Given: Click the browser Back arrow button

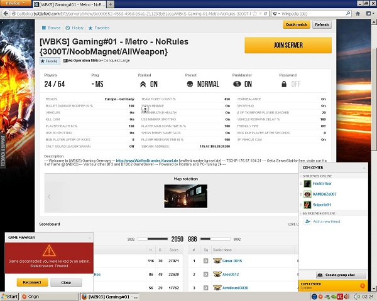Looking at the screenshot, I should point(6,14).
